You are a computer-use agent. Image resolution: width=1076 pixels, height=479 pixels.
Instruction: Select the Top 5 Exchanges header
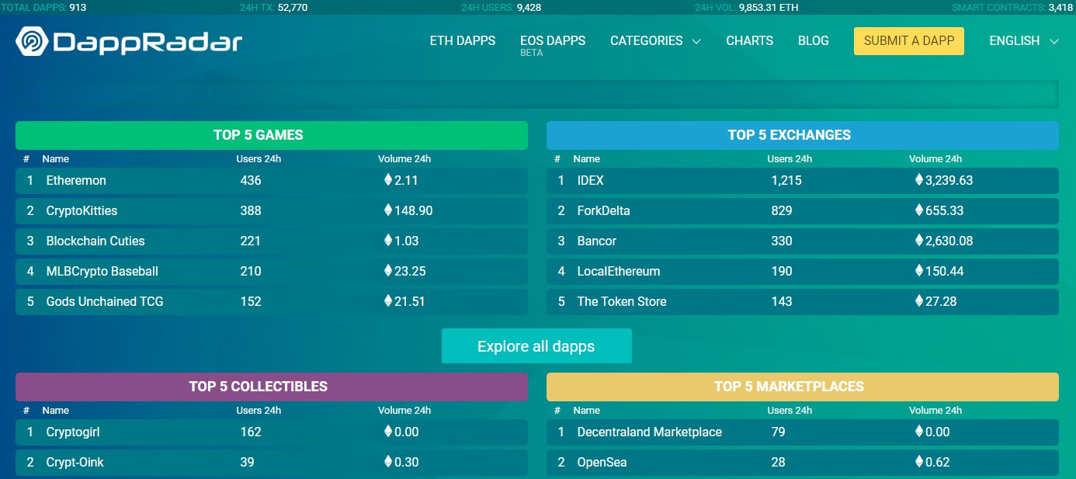coord(802,135)
